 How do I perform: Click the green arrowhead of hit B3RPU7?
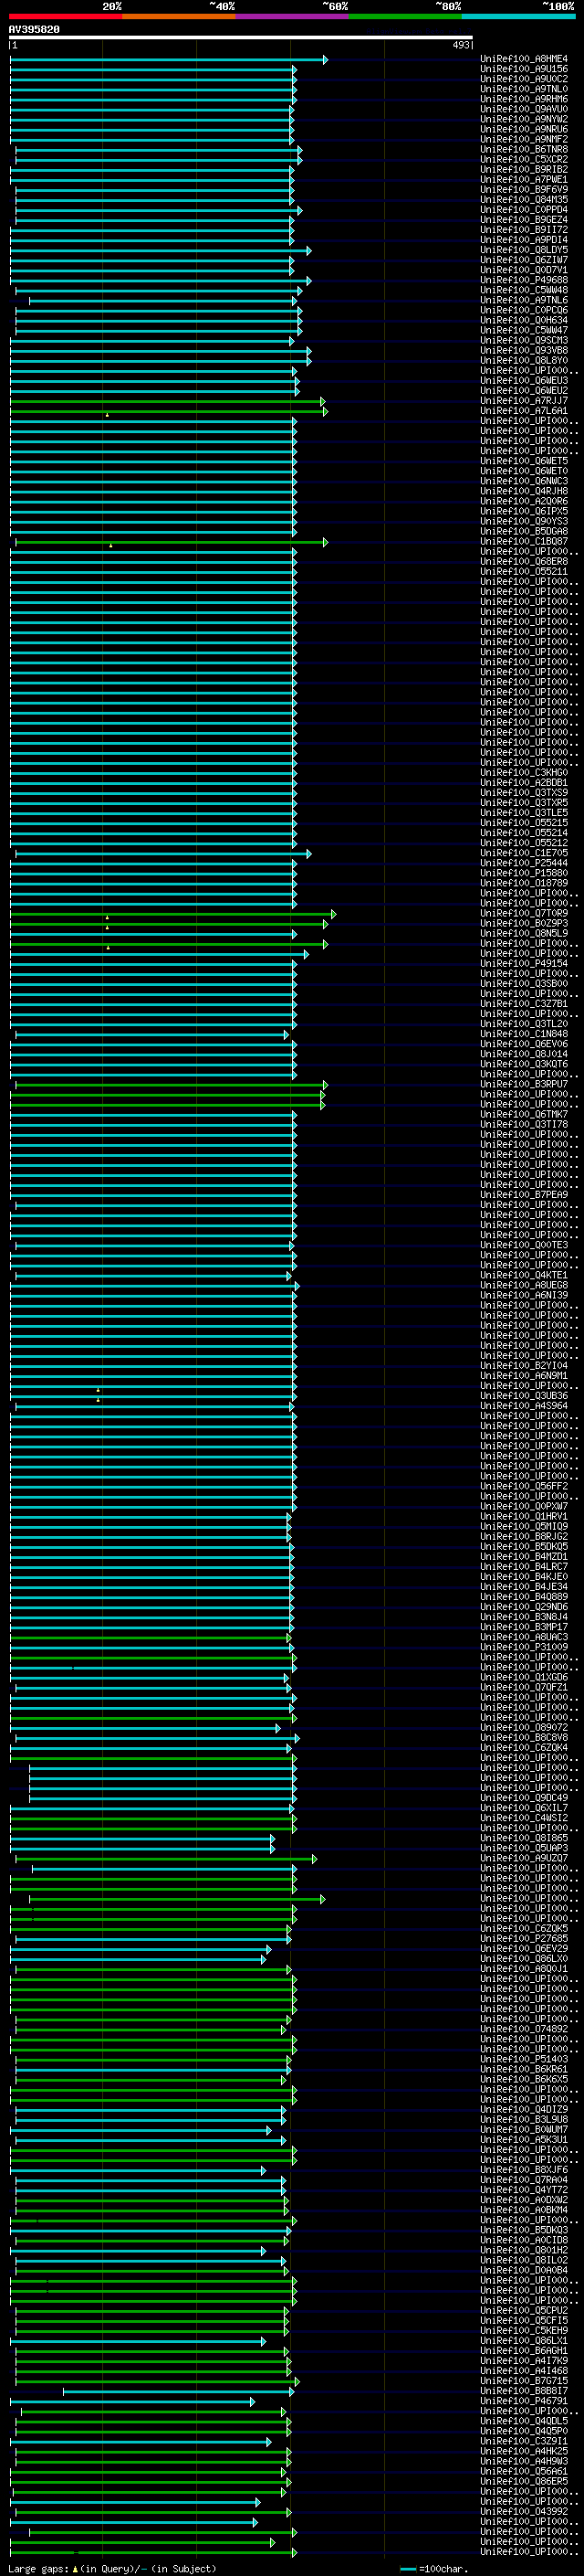click(x=325, y=1084)
